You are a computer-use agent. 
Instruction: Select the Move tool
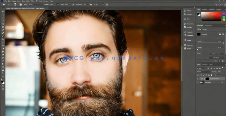coord(3,11)
